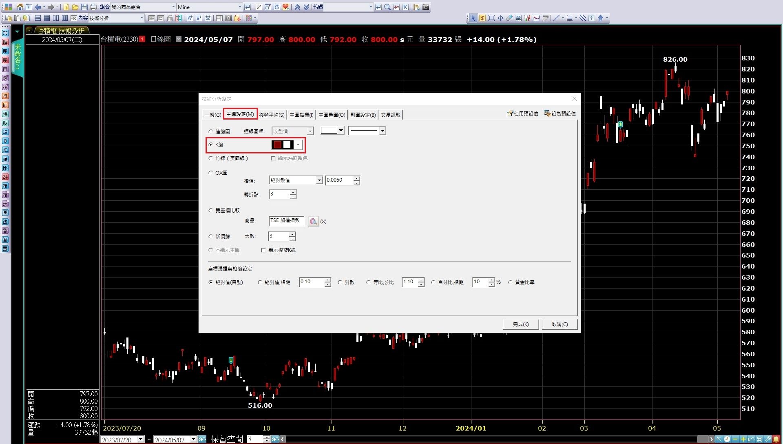The height and width of the screenshot is (444, 783).
Task: Select the K線 radio button
Action: (x=211, y=144)
